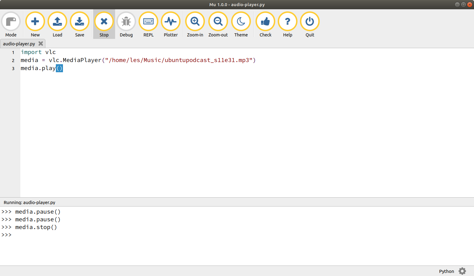
Task: Stop the running audio-player.py script
Action: (x=104, y=24)
